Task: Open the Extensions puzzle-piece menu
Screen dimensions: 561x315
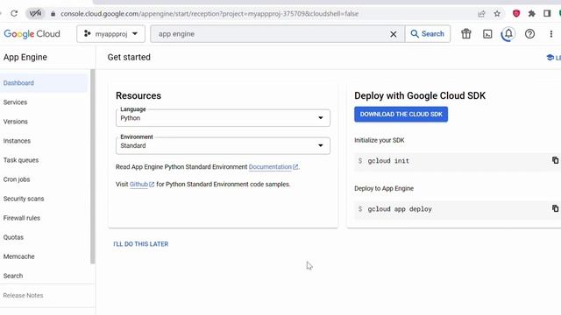Action: [x=532, y=14]
